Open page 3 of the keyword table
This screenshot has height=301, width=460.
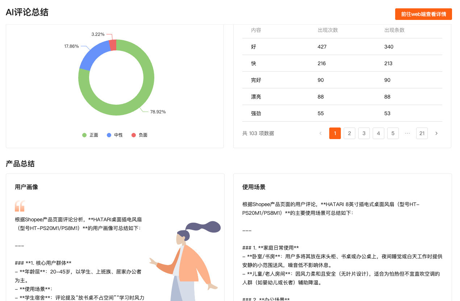coord(364,133)
